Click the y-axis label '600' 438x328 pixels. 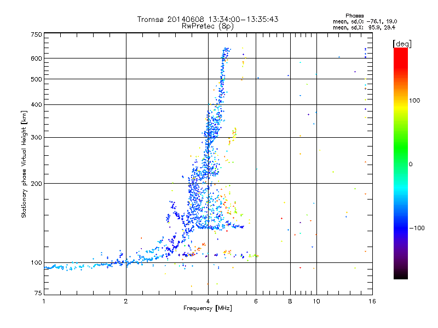coord(36,58)
